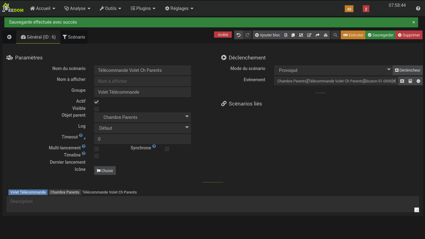Viewport: 425px width, 239px height.
Task: Open the Objet parent dropdown
Action: [x=142, y=117]
